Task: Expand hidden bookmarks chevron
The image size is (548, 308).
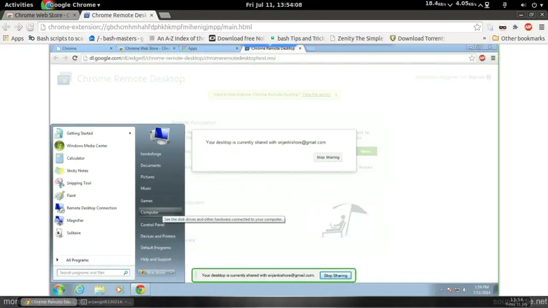Action: tap(484, 38)
